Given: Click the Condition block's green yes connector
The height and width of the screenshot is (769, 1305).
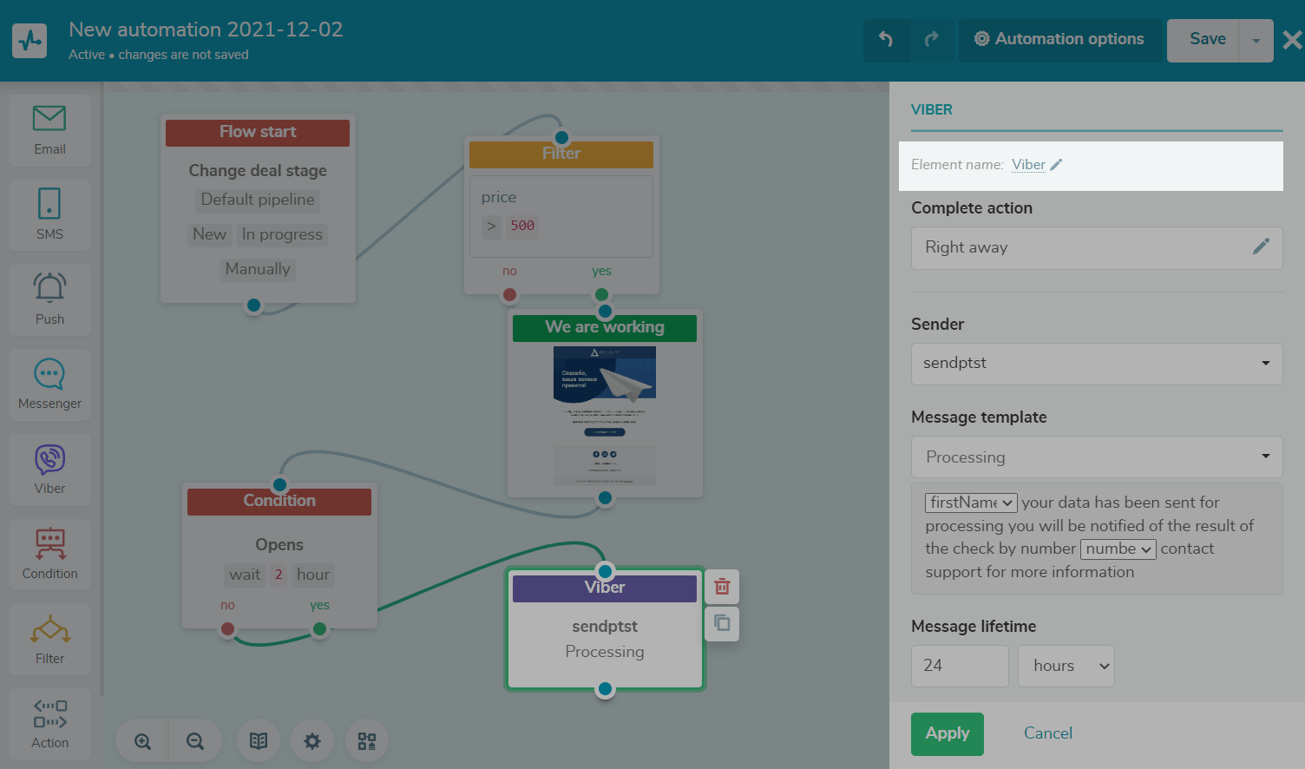Looking at the screenshot, I should pyautogui.click(x=319, y=628).
